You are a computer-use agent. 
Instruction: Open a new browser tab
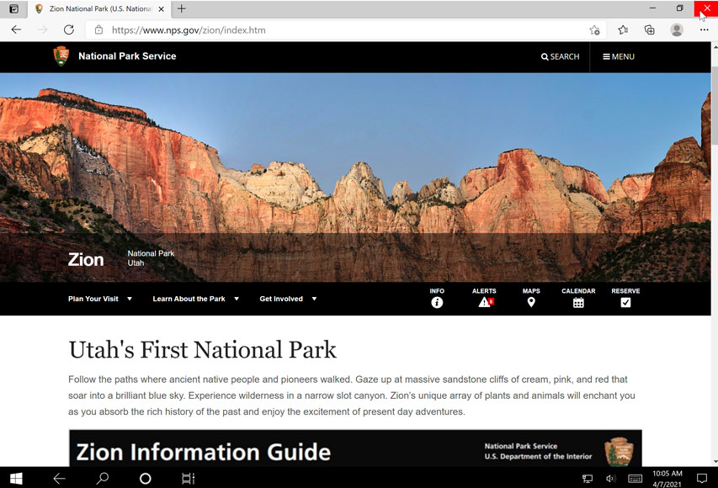point(181,8)
